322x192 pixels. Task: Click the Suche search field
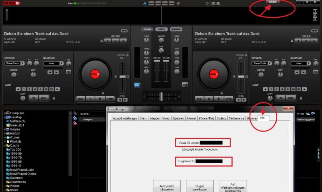pyautogui.click(x=98, y=114)
